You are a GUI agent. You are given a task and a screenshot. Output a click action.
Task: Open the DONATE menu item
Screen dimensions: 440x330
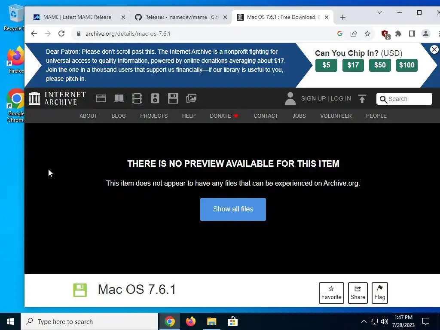224,116
